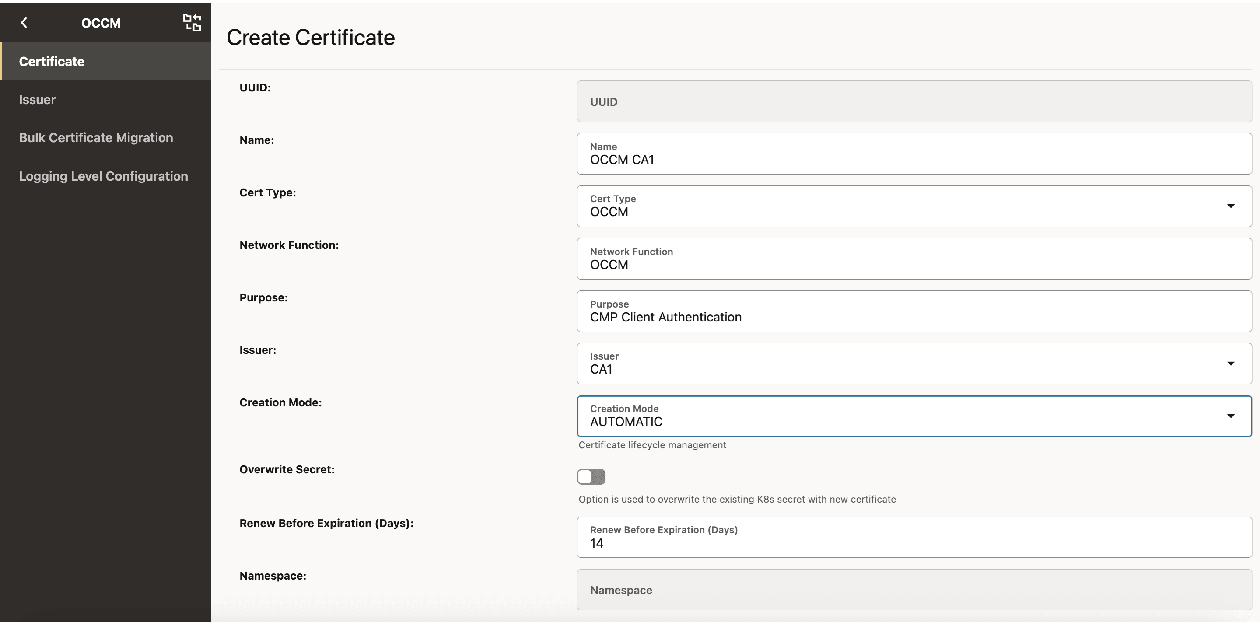The image size is (1260, 622).
Task: Open the Logging Level Configuration page
Action: point(103,176)
